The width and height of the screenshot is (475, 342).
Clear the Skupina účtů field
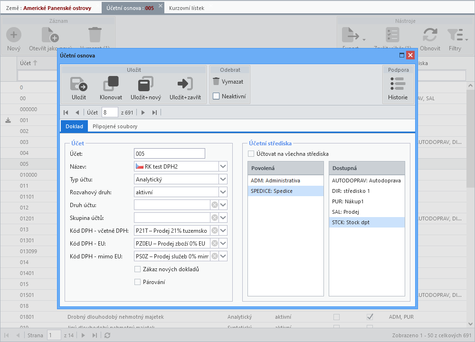(x=215, y=218)
